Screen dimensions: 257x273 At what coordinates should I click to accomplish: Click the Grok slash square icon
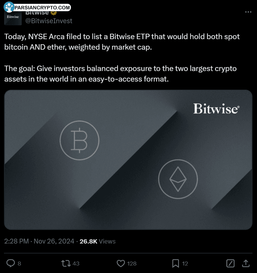point(231,263)
